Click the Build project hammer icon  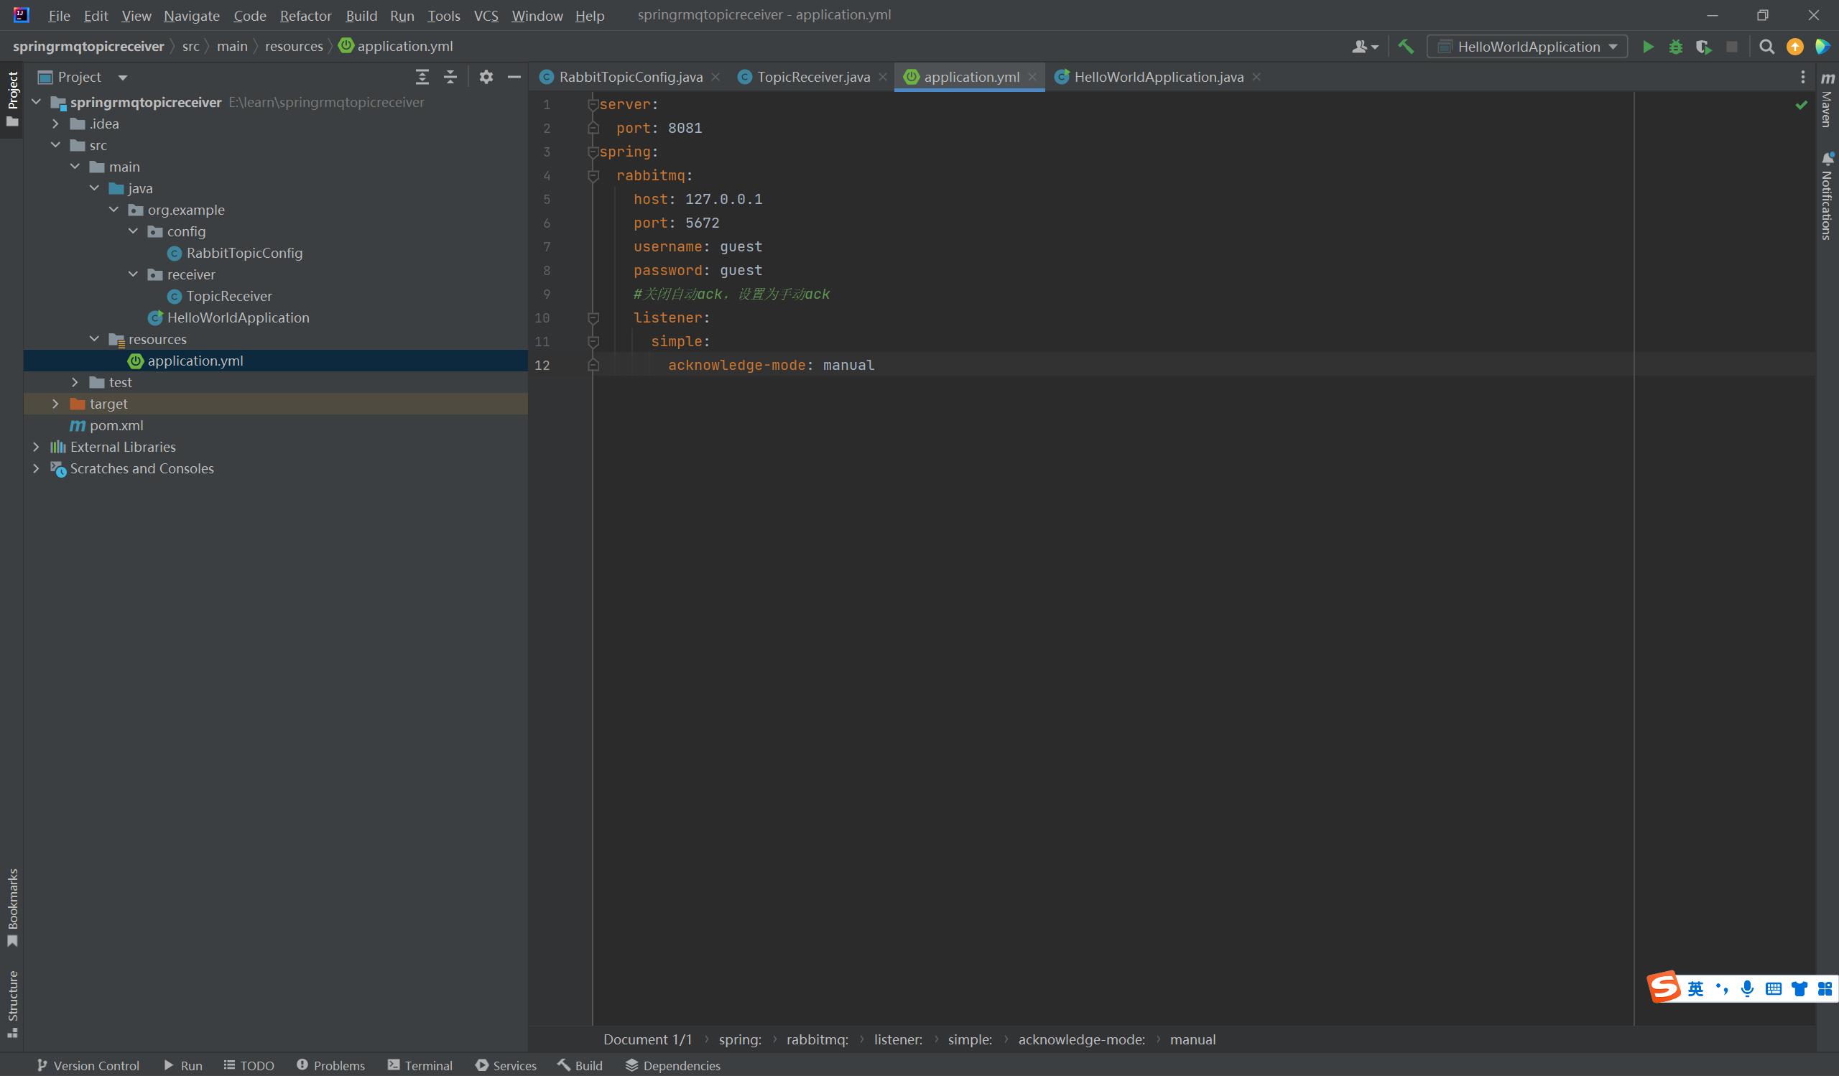[1406, 47]
